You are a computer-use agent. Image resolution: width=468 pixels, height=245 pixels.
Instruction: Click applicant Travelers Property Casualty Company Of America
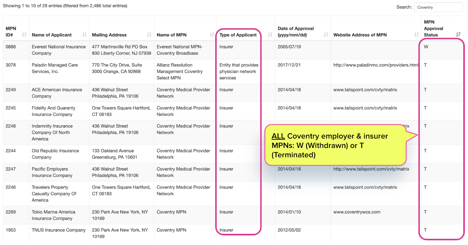(x=54, y=194)
